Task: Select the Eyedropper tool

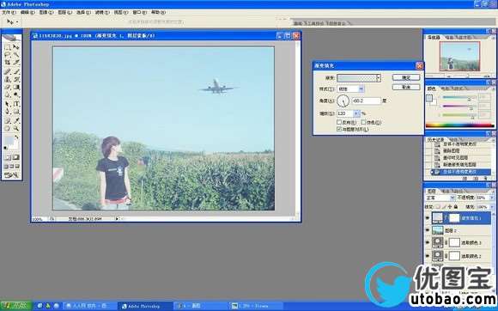Action: (x=15, y=120)
